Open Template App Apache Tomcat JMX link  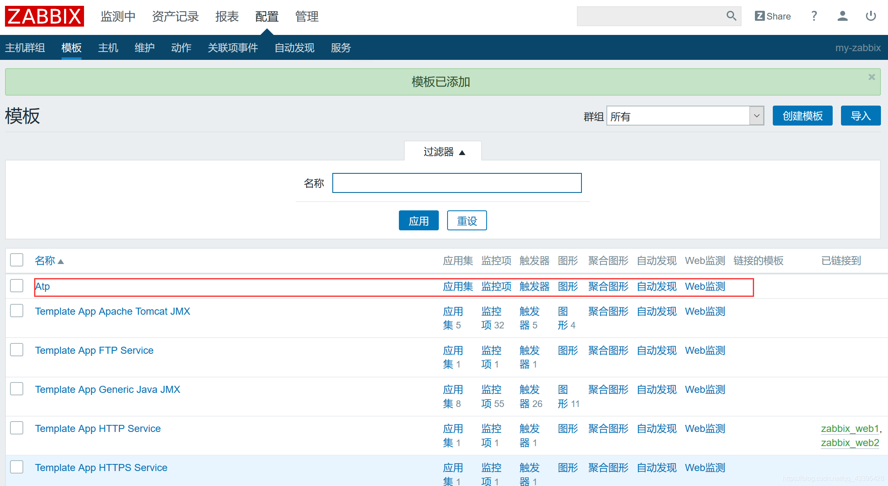[112, 311]
